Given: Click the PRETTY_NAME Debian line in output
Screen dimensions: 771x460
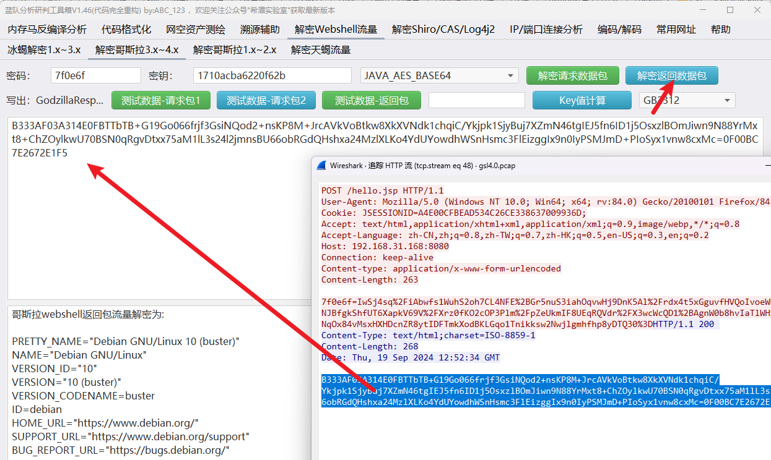Looking at the screenshot, I should coord(126,341).
